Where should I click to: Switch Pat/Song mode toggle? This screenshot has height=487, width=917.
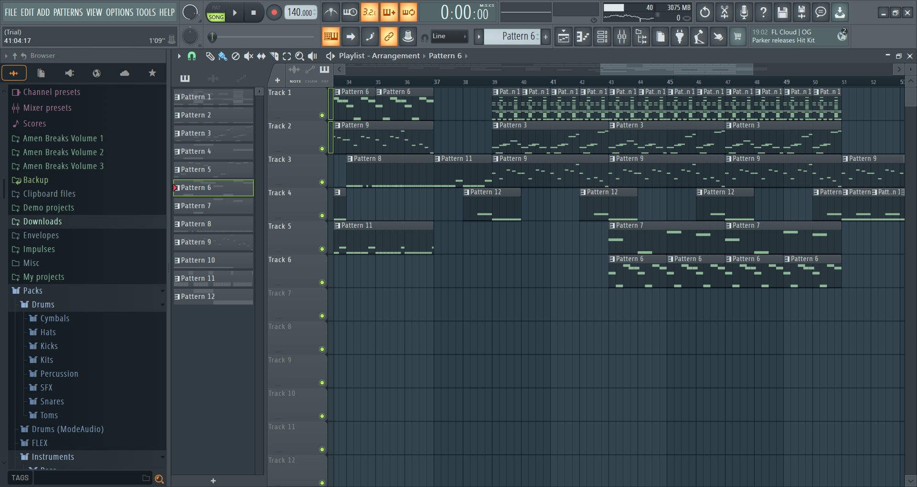tap(216, 12)
